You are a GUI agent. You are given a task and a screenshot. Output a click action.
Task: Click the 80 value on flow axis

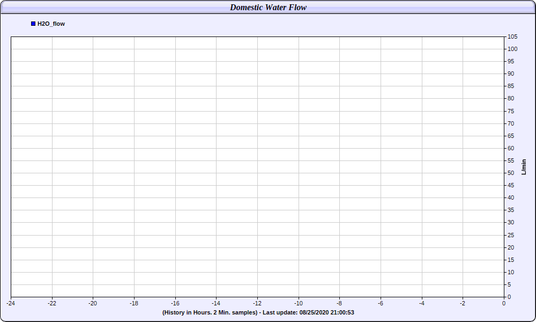click(x=511, y=98)
